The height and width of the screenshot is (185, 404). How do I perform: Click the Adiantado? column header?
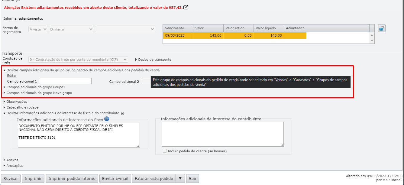point(327,28)
